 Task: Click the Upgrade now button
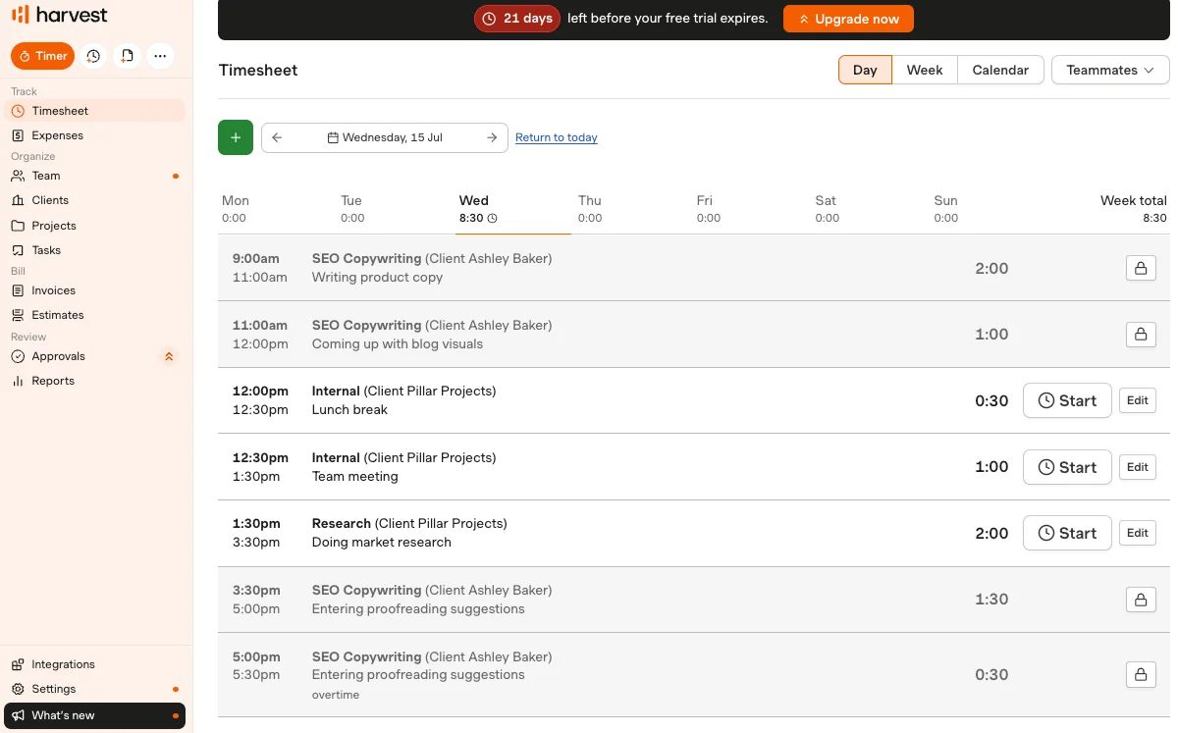(x=848, y=19)
